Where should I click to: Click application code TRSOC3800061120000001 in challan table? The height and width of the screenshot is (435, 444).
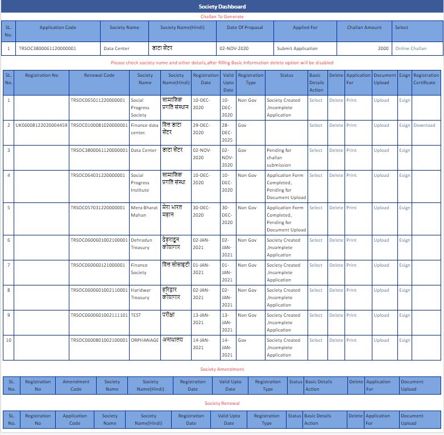47,48
